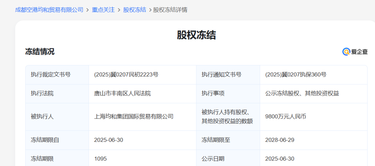Image resolution: width=375 pixels, height=166 pixels.
Task: Open the 成都空港均和贸易有限公司 breadcrumb link
Action: [x=49, y=10]
